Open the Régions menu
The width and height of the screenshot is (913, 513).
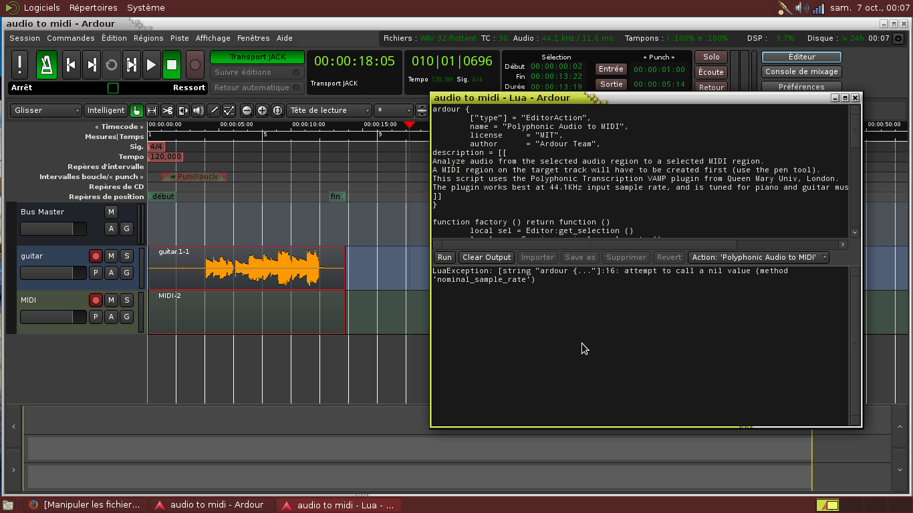[x=148, y=38]
